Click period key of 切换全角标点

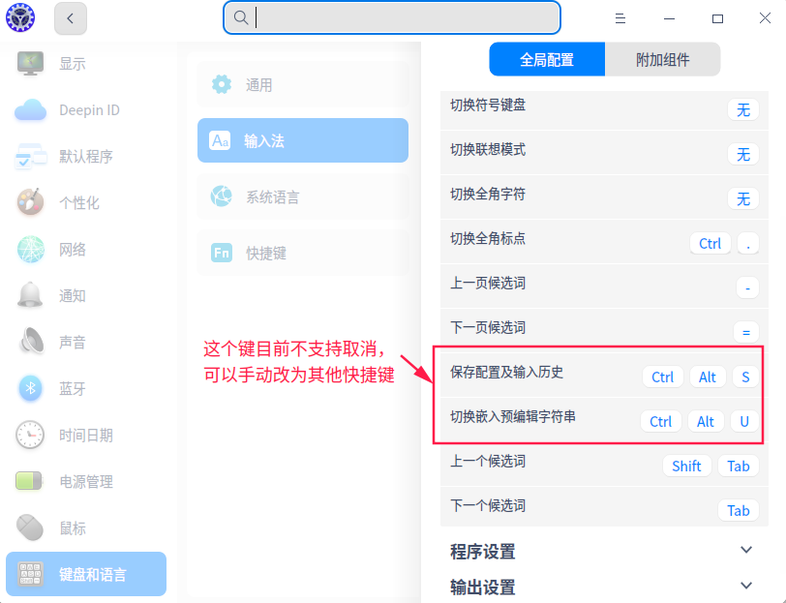coord(748,244)
